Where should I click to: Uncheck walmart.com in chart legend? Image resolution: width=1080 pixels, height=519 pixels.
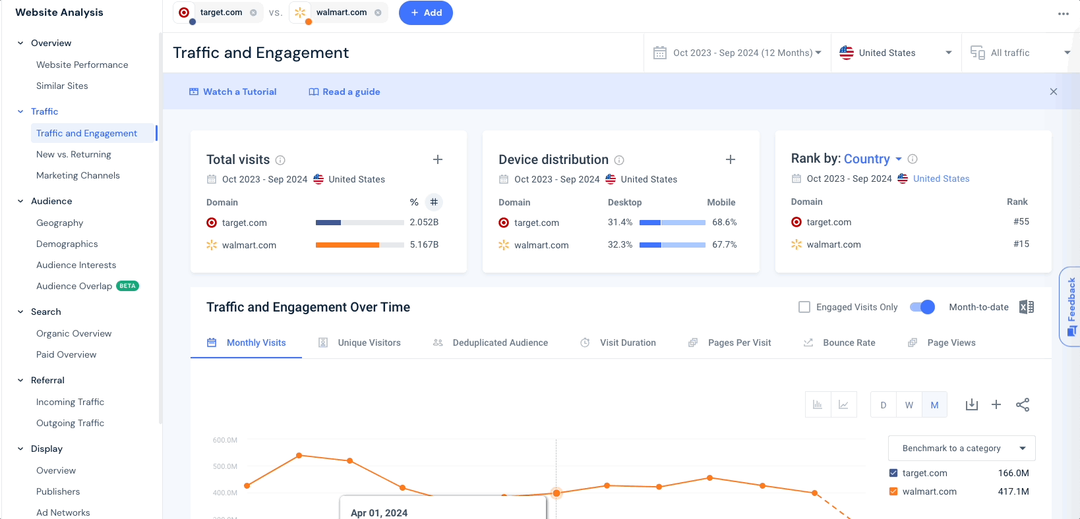pyautogui.click(x=893, y=491)
